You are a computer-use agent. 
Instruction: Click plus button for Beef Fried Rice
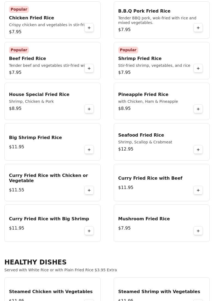[x=89, y=68]
